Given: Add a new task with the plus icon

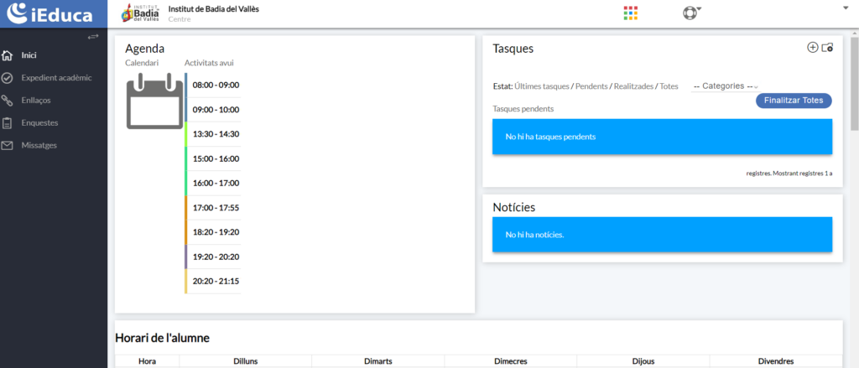Looking at the screenshot, I should click(x=812, y=48).
